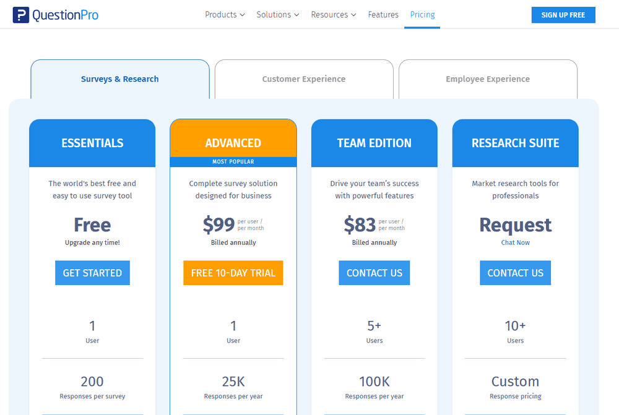Click the TEAM EDITION plan header
This screenshot has width=619, height=415.
pos(374,143)
